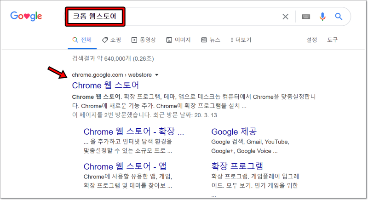Open the 동영상 tab

144,40
